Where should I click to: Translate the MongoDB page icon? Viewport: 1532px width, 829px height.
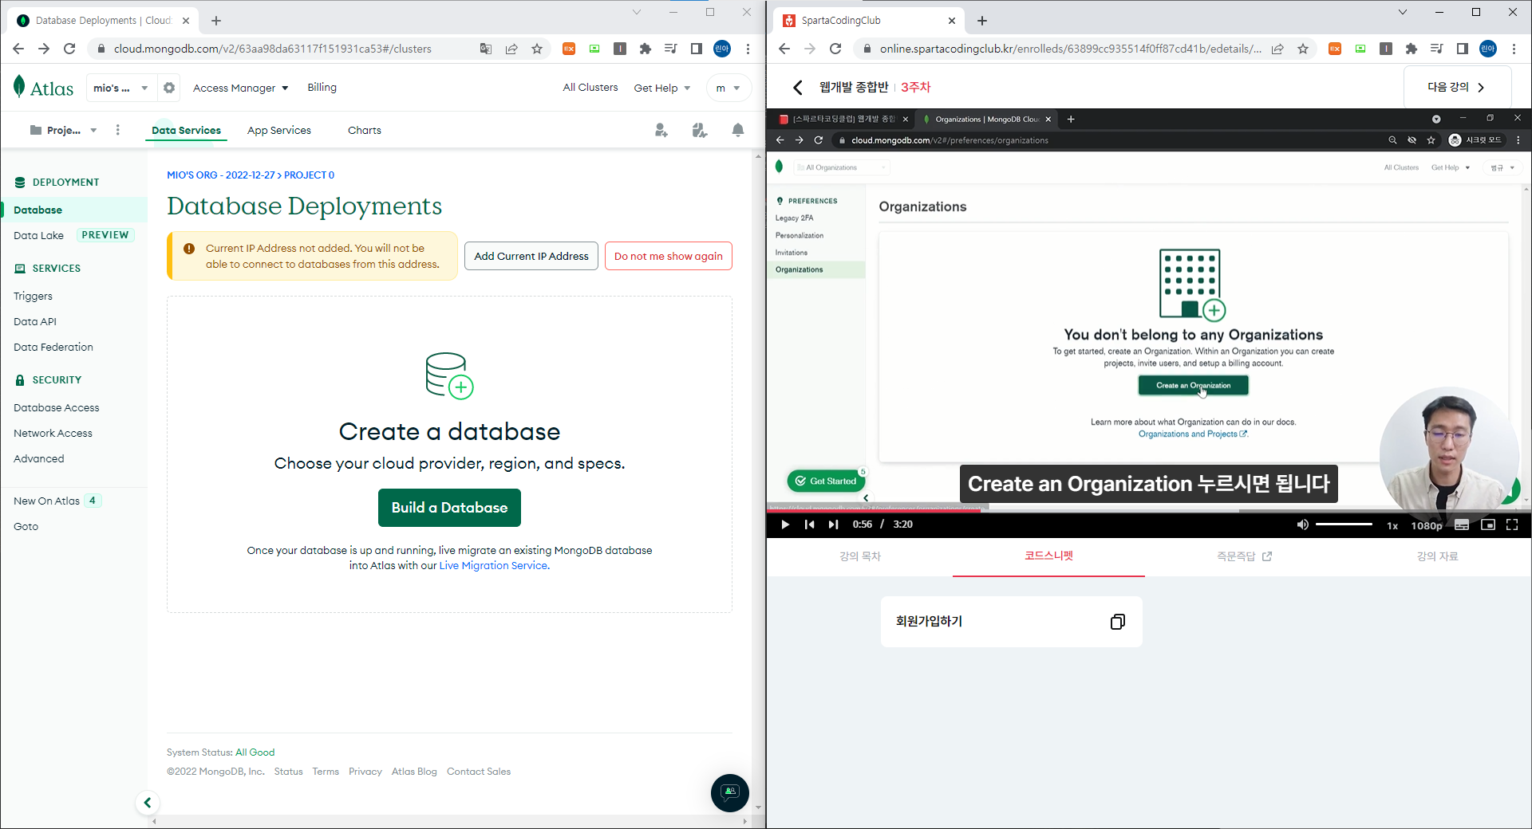tap(486, 49)
